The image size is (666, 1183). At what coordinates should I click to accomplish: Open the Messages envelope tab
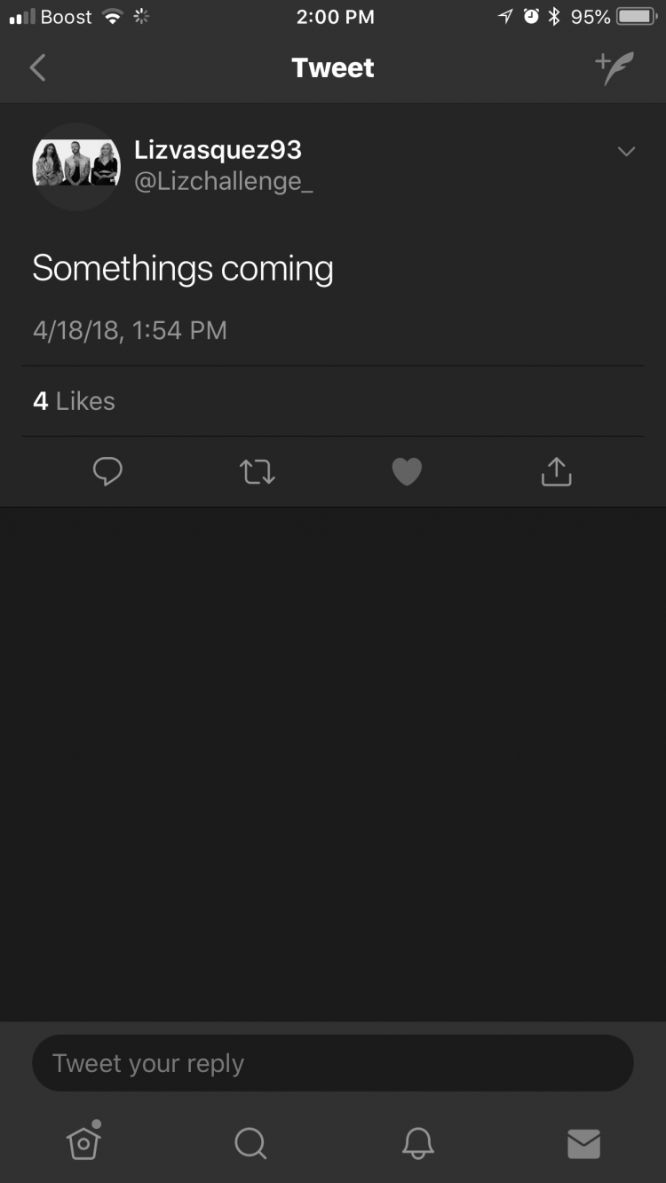pos(583,1144)
